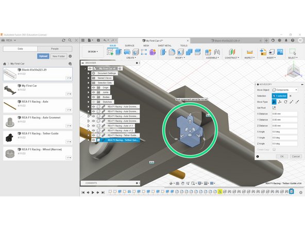Click the Set Pivot icon
This screenshot has height=229, width=305.
tap(274, 108)
